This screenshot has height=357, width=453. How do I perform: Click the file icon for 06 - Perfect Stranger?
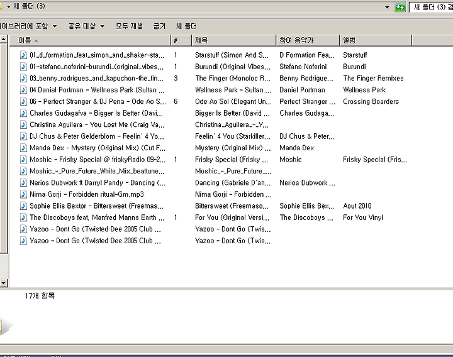(x=23, y=101)
